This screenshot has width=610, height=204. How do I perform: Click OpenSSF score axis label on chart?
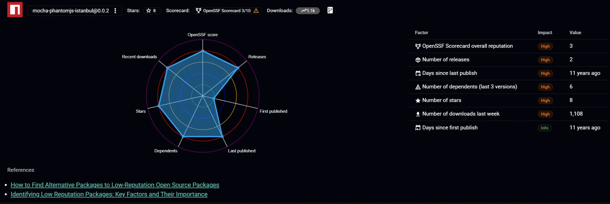coord(203,35)
